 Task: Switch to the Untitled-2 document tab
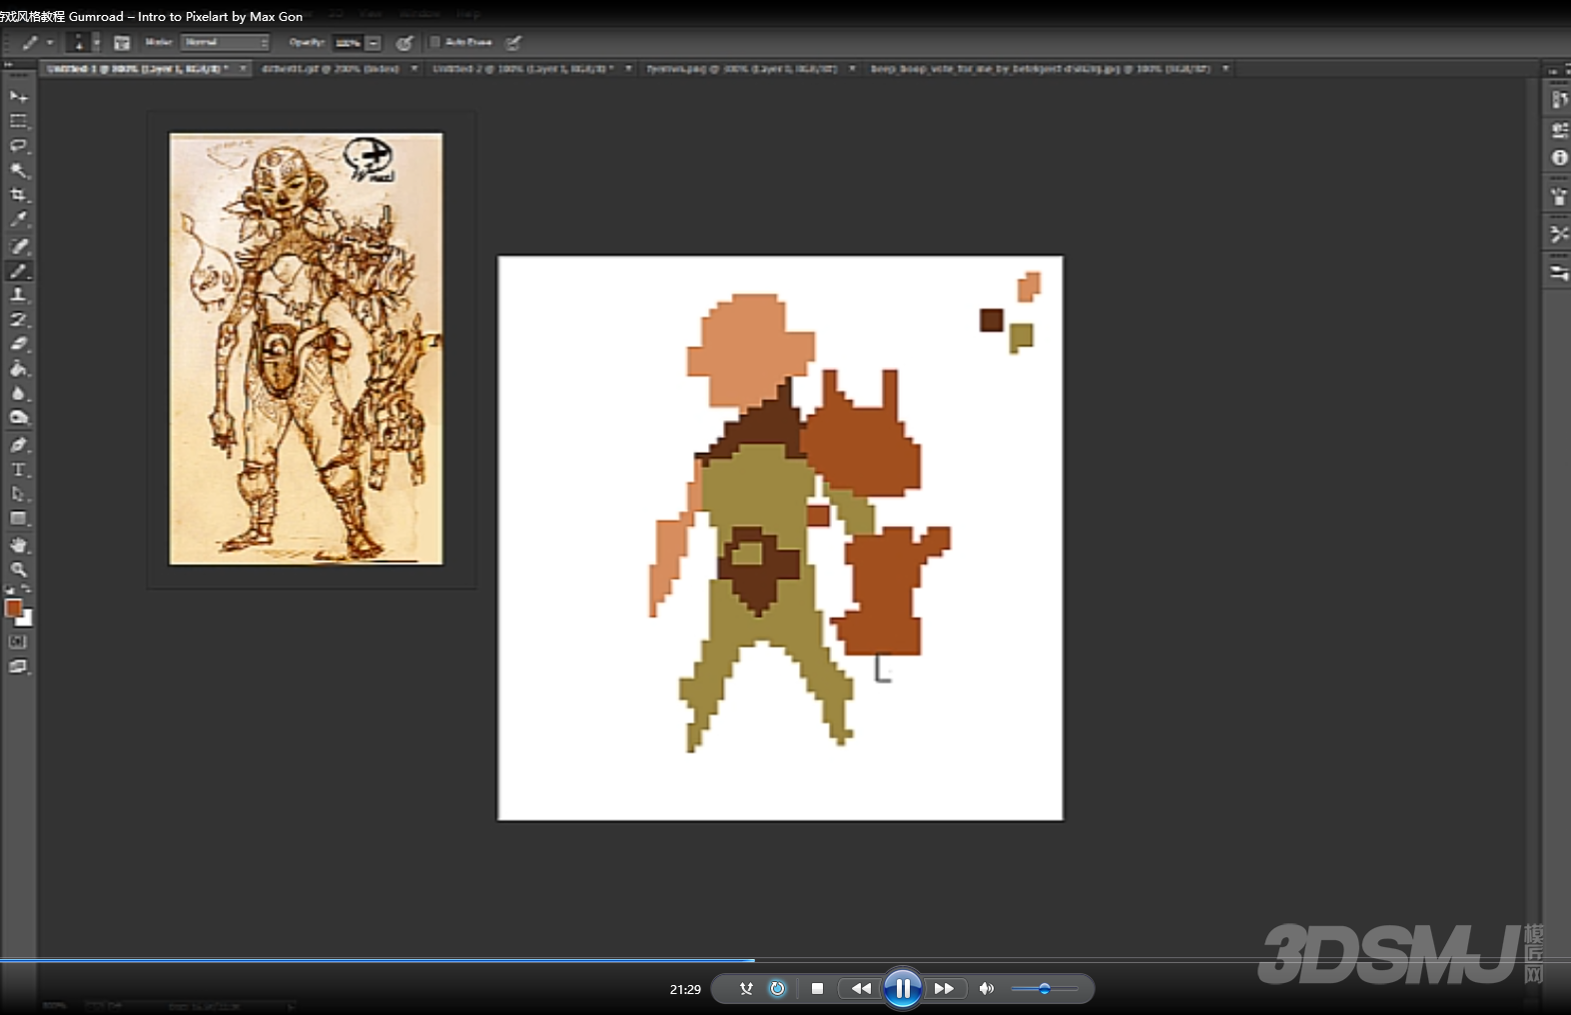522,69
